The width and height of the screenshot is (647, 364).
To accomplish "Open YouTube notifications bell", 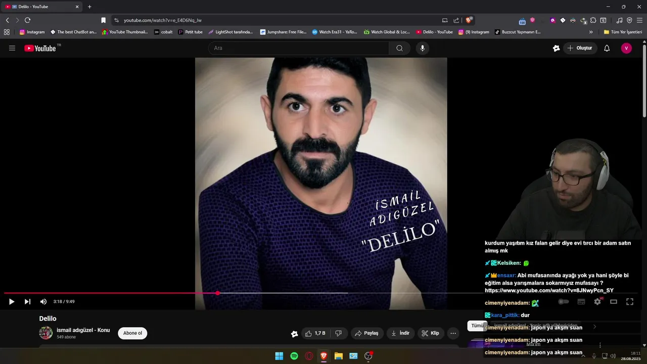I will 607,48.
